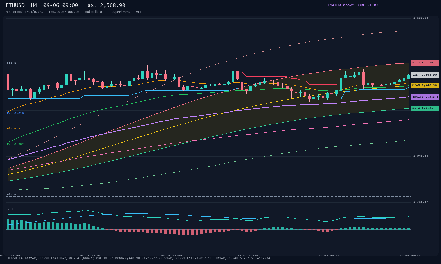This screenshot has height=264, width=441.
Task: Click the 08-25 13:00 time axis label
Action: [90, 256]
